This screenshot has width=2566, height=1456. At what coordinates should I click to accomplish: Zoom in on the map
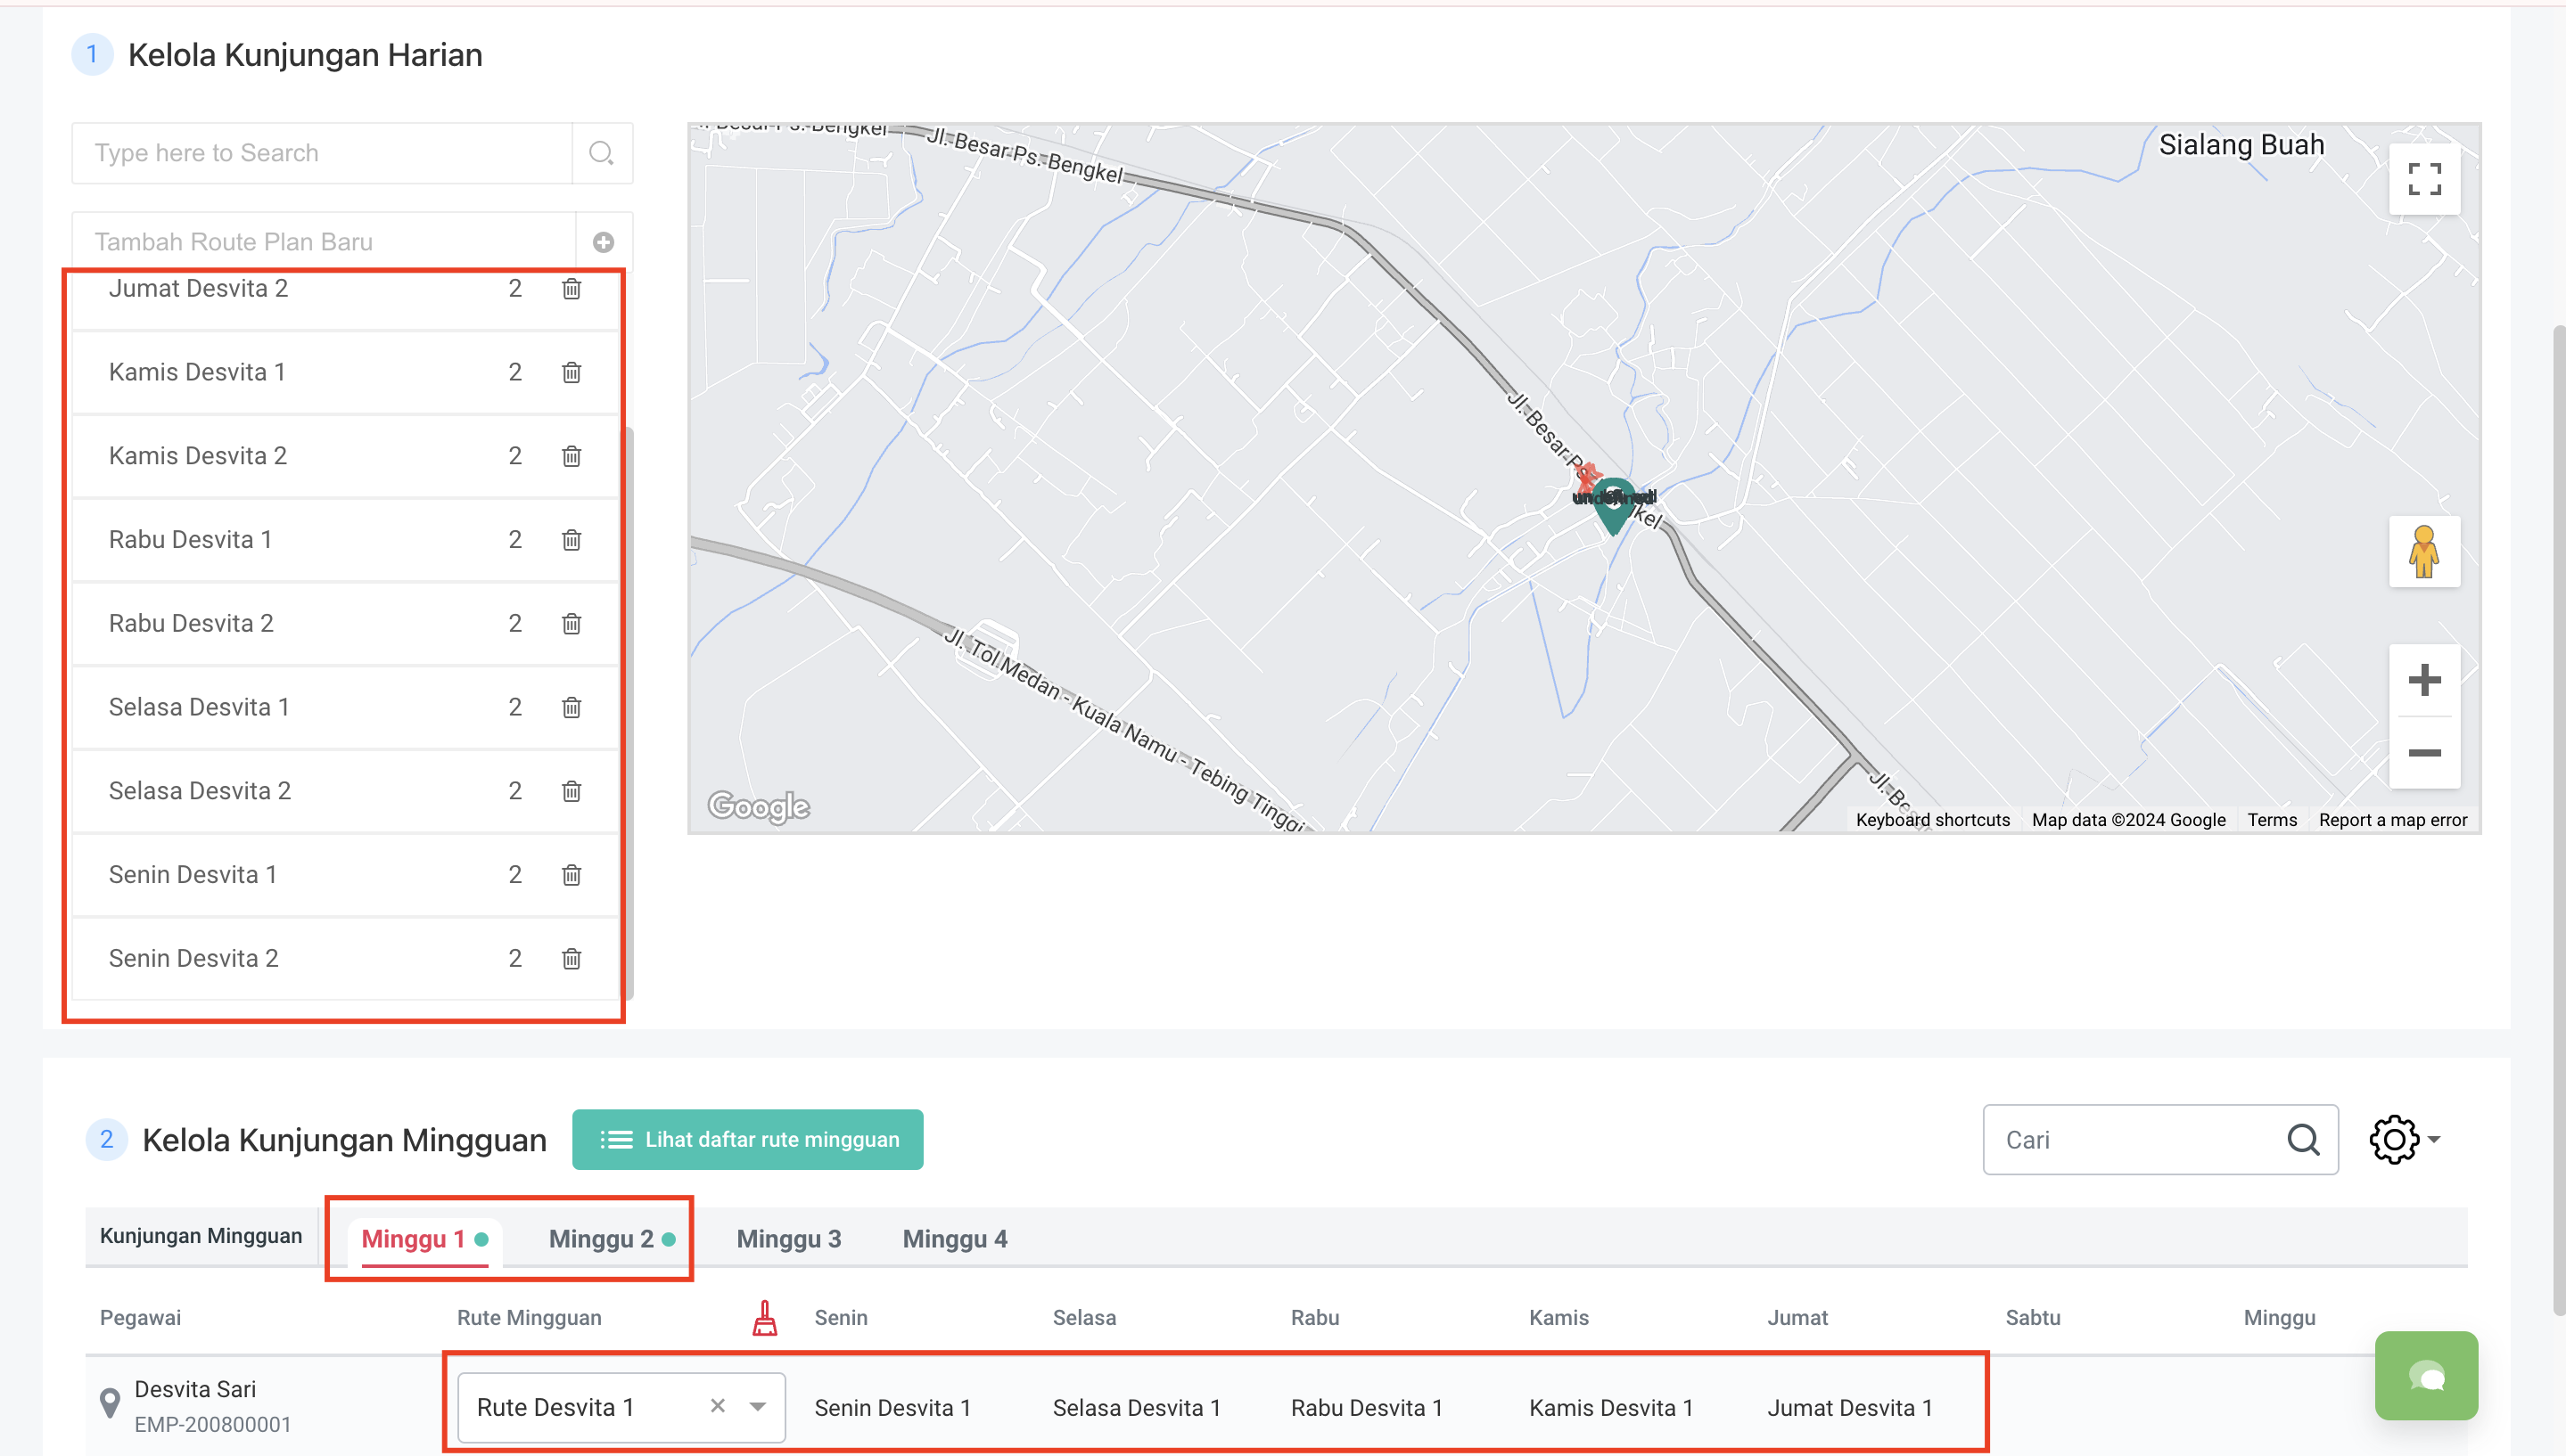[2424, 681]
